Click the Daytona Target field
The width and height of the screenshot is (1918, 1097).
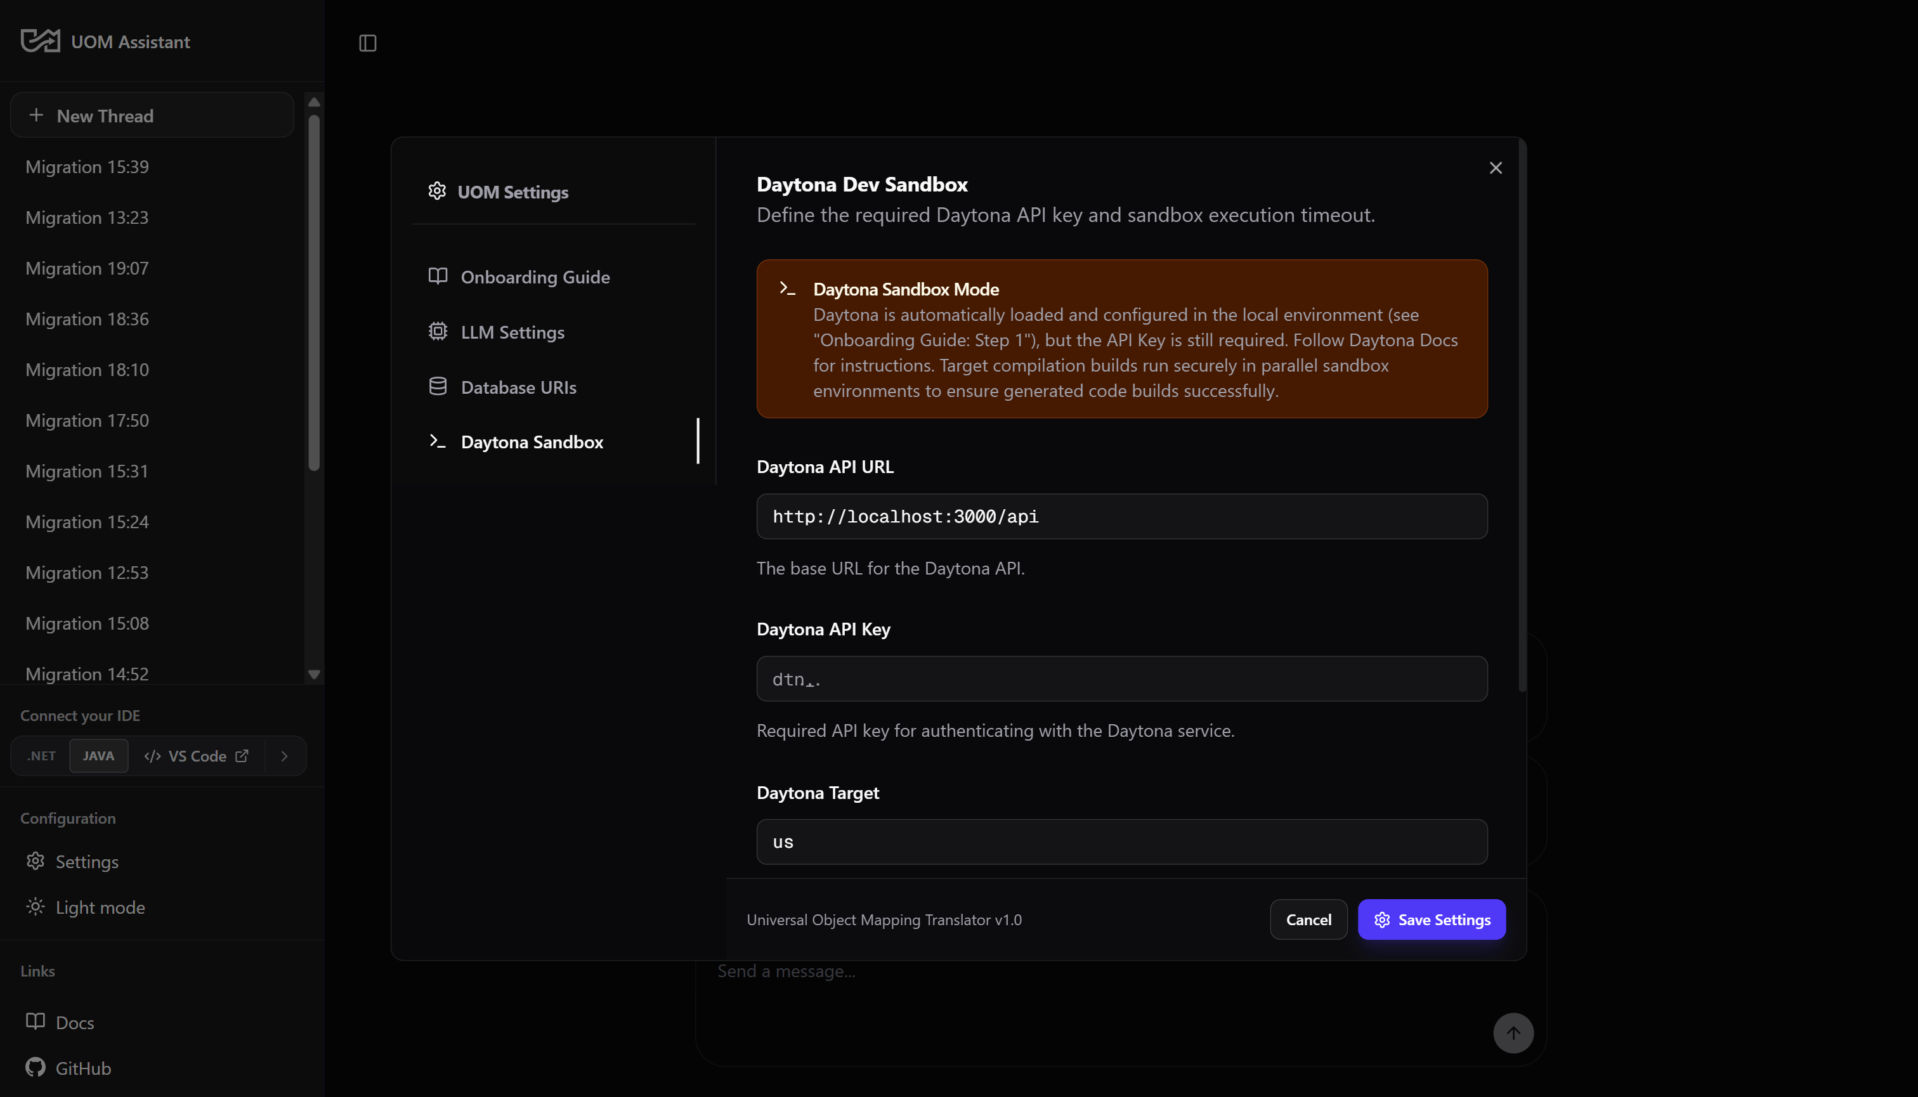tap(1122, 841)
